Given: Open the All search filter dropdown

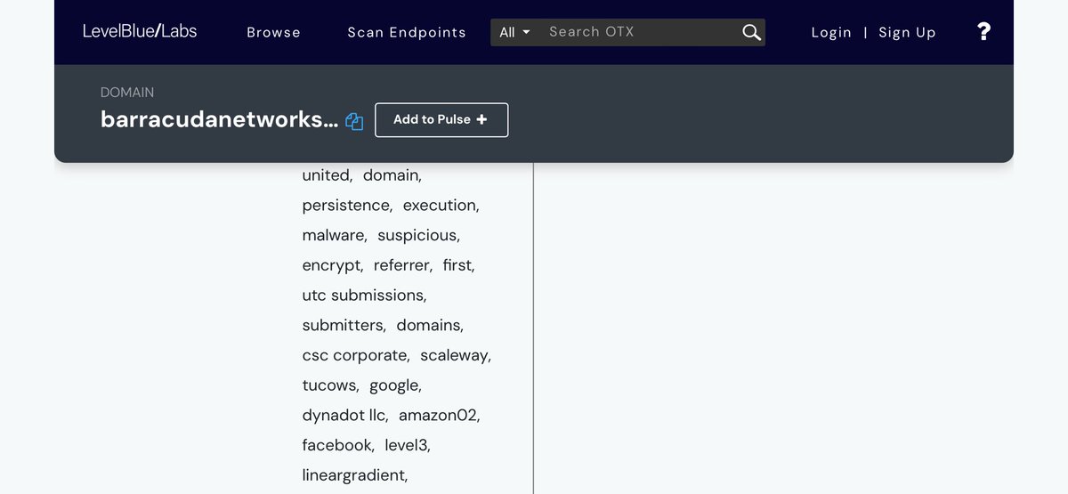Looking at the screenshot, I should 514,32.
